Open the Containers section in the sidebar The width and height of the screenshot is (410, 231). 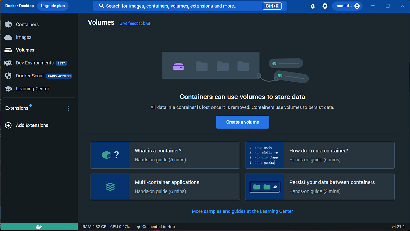point(27,24)
